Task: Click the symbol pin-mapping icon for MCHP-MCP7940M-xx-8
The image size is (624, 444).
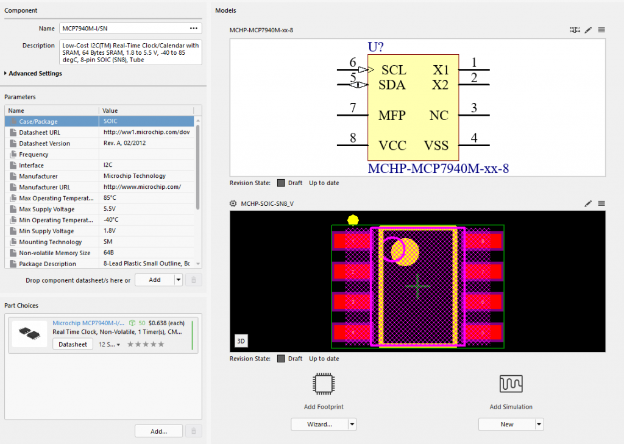Action: tap(574, 30)
